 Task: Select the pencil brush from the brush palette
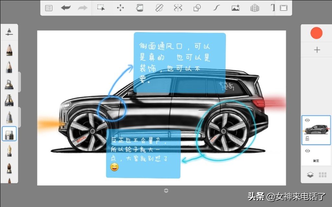pos(9,50)
